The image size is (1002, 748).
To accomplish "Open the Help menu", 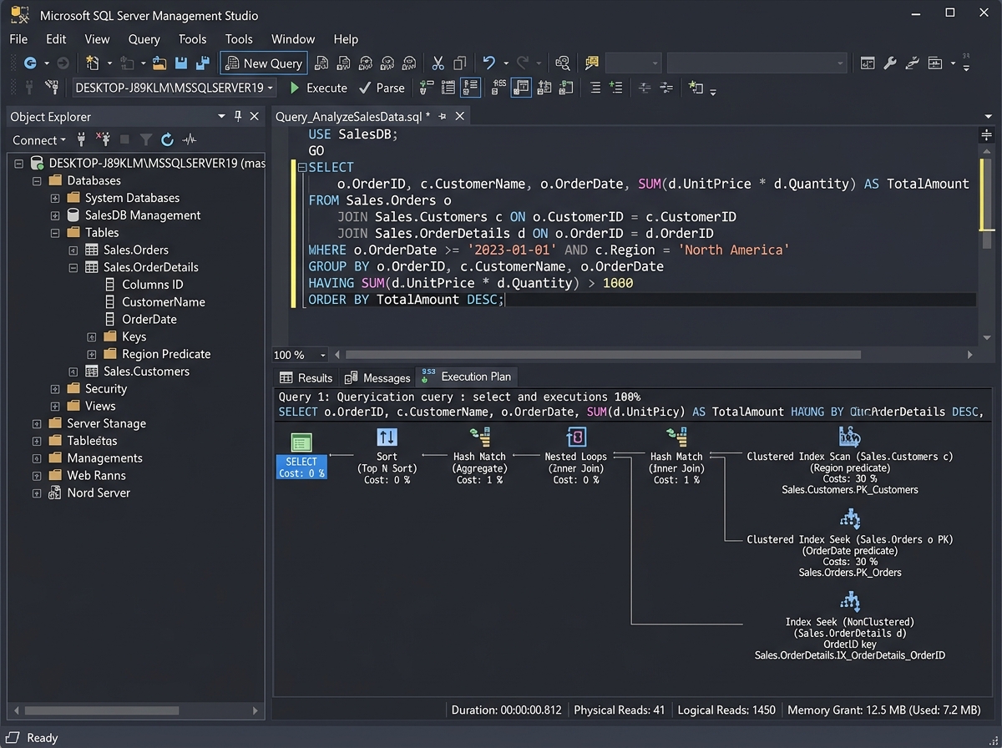I will point(346,38).
